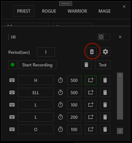Close the HI macro panel
Viewport: 132px width, 143px height.
[120, 37]
